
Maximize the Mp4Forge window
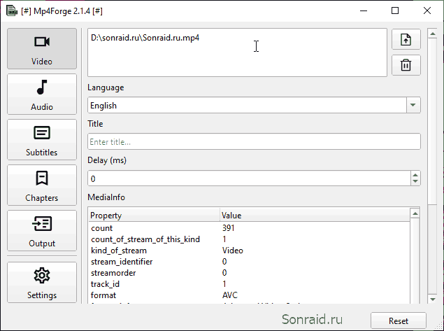click(x=395, y=10)
